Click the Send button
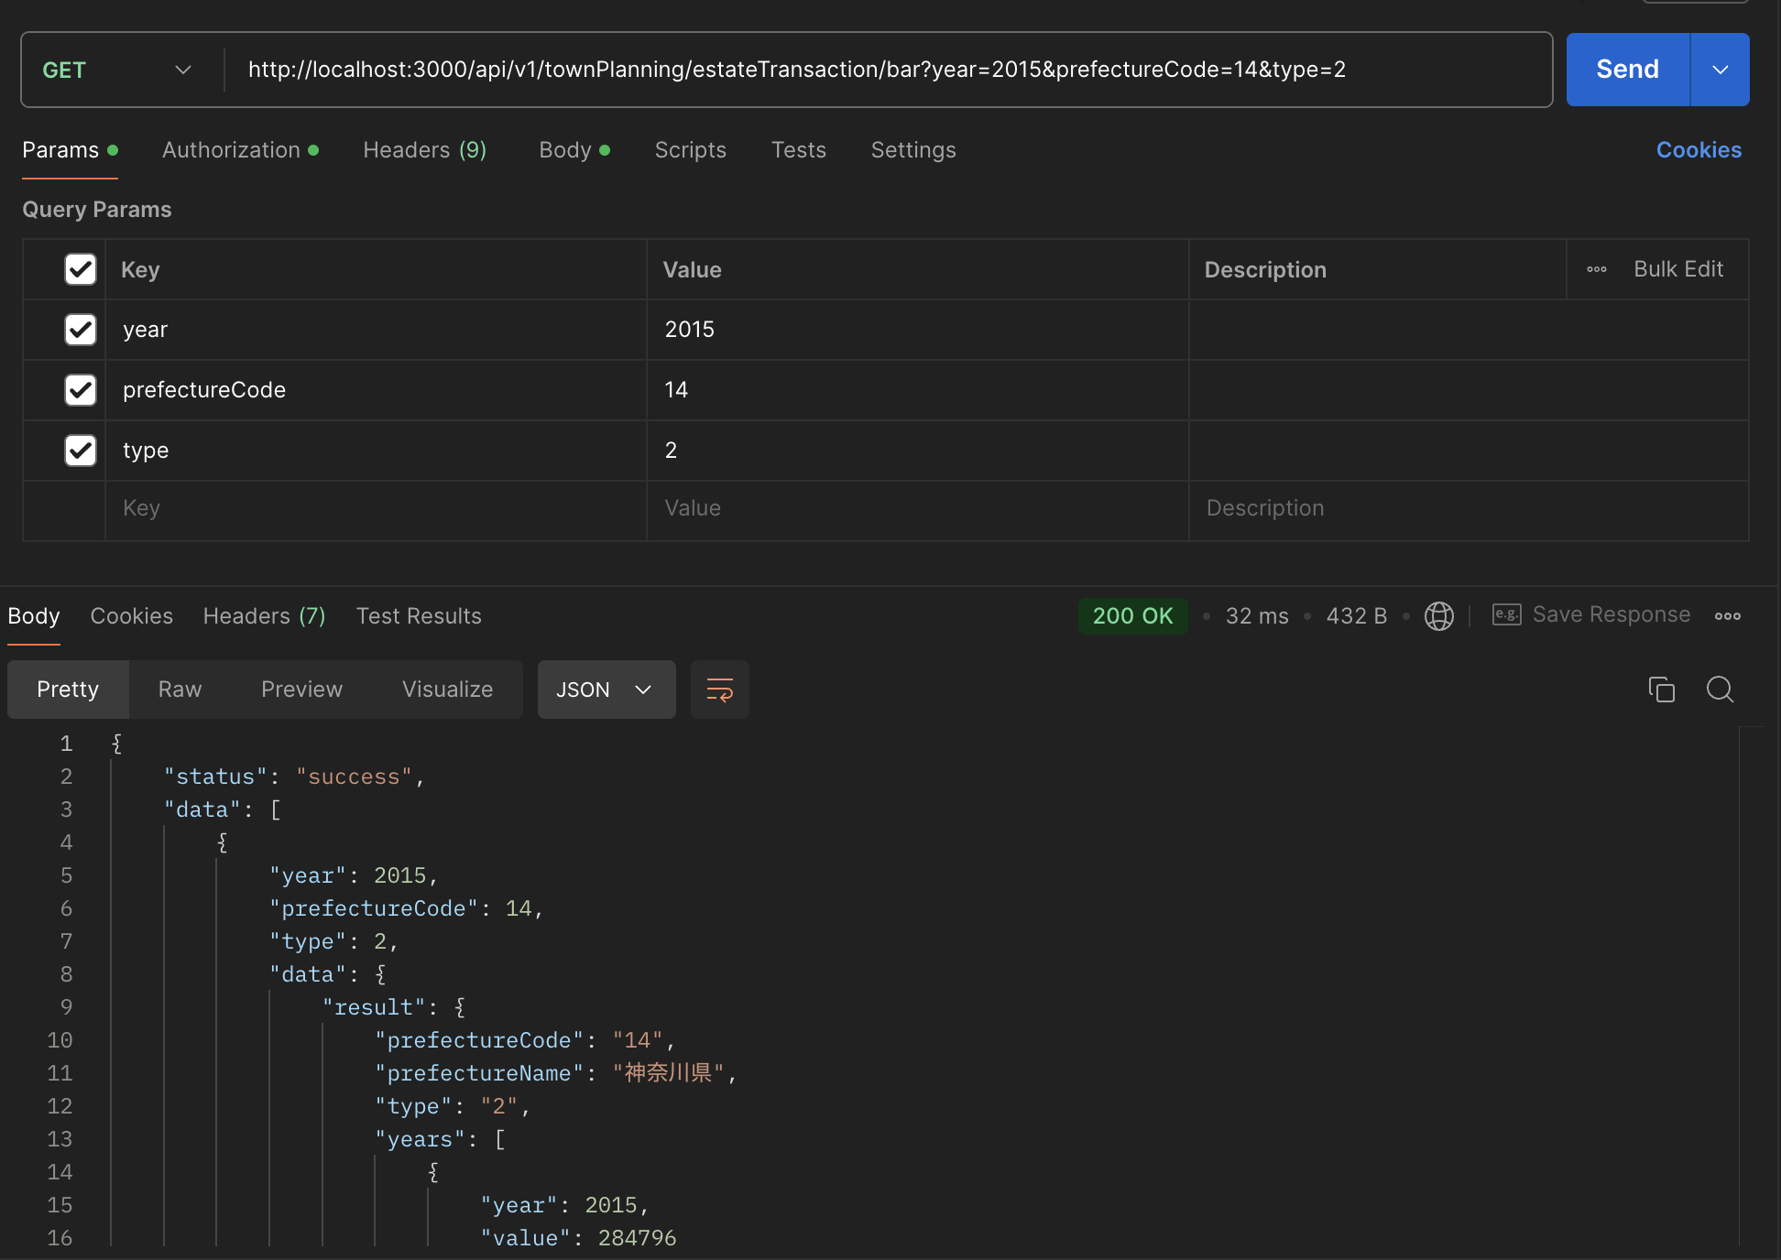Viewport: 1781px width, 1260px height. (x=1627, y=70)
